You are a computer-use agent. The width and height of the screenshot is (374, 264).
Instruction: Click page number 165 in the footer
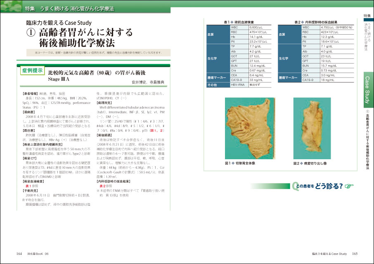[x=354, y=253]
